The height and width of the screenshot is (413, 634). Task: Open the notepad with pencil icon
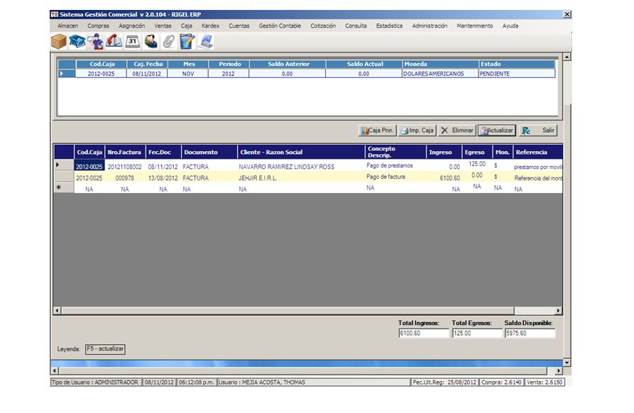(187, 42)
